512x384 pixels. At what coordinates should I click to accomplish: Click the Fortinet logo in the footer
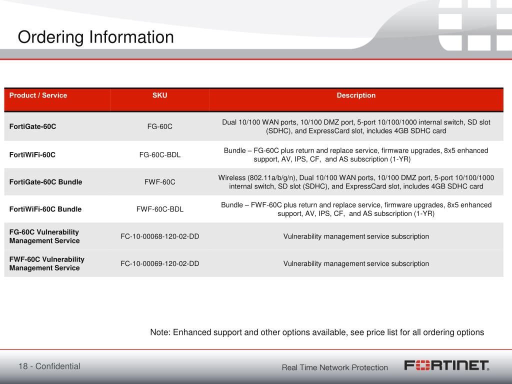(446, 365)
